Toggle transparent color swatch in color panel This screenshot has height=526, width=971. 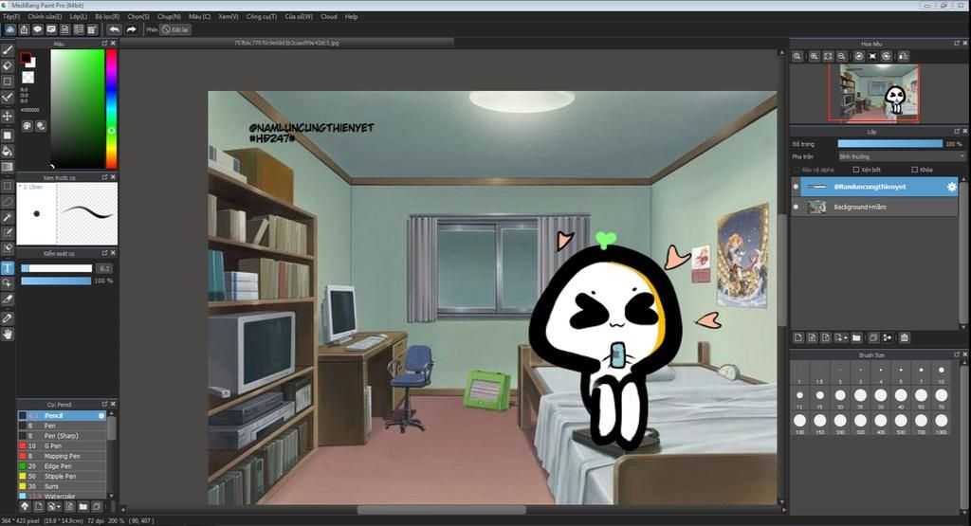point(27,78)
